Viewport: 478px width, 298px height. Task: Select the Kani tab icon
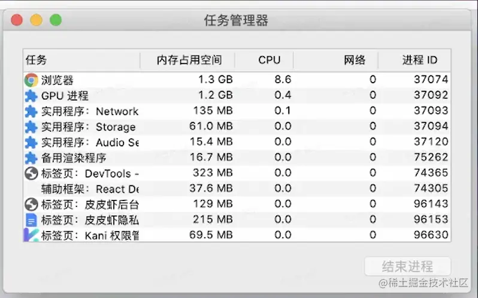coord(31,235)
